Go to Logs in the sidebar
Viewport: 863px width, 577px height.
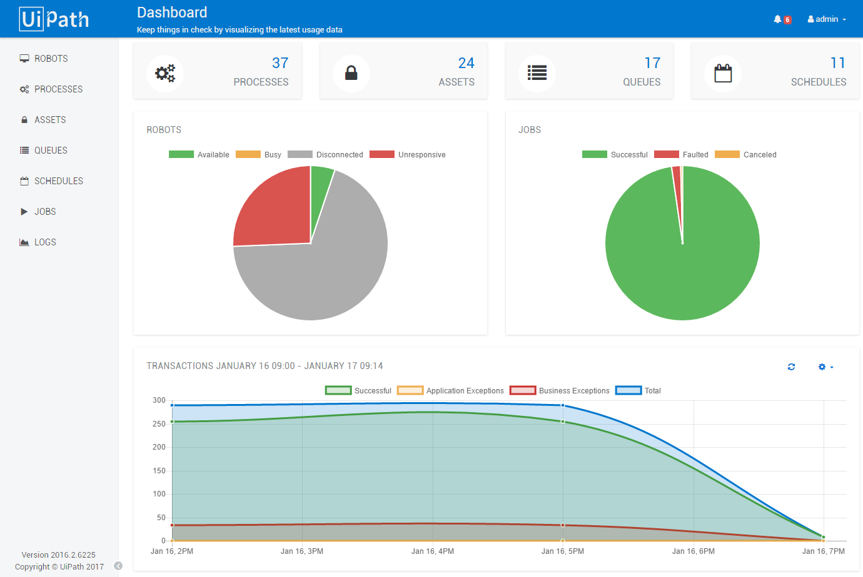(45, 242)
